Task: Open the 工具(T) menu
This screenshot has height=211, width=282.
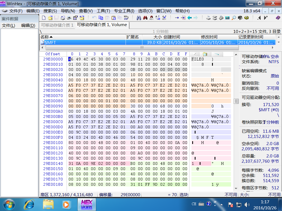Action: (103, 11)
